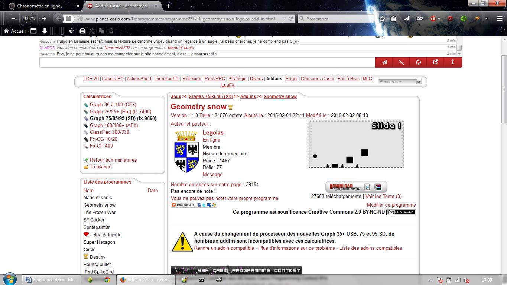507x285 pixels.
Task: Open Concours Casio category
Action: 318,79
